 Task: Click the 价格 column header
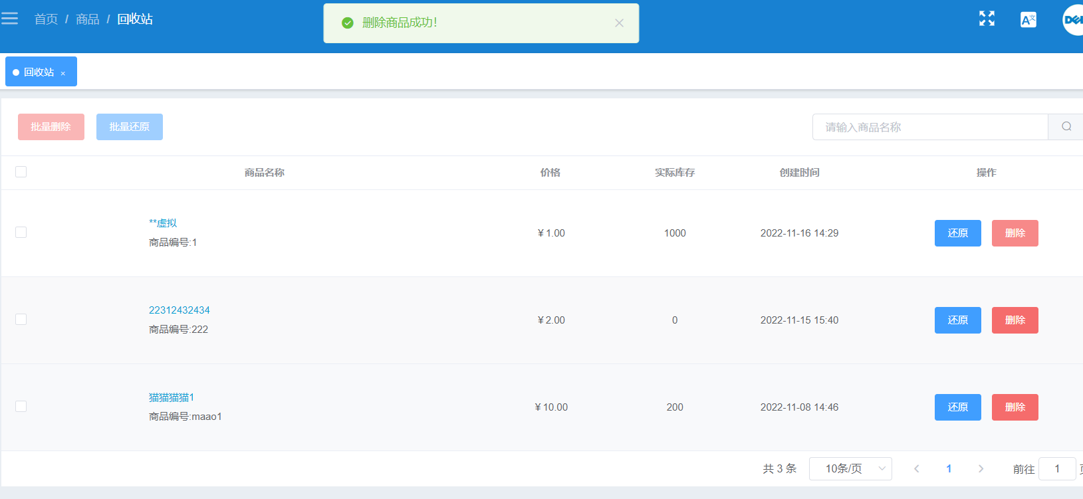550,173
